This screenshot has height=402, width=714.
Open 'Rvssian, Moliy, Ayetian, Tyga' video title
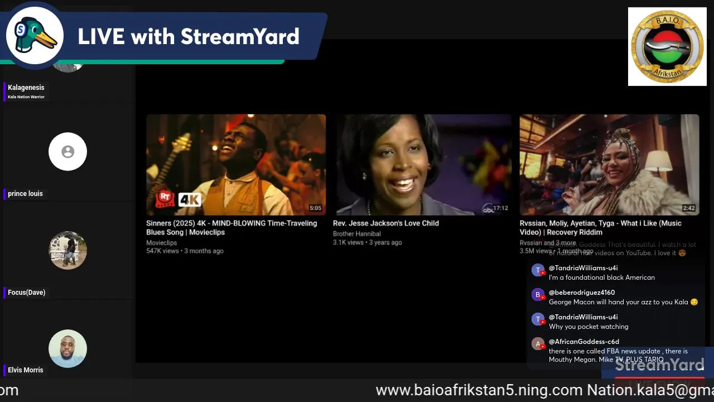click(601, 227)
